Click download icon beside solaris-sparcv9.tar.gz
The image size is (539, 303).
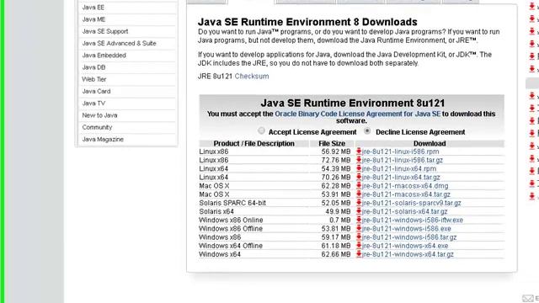click(x=359, y=203)
